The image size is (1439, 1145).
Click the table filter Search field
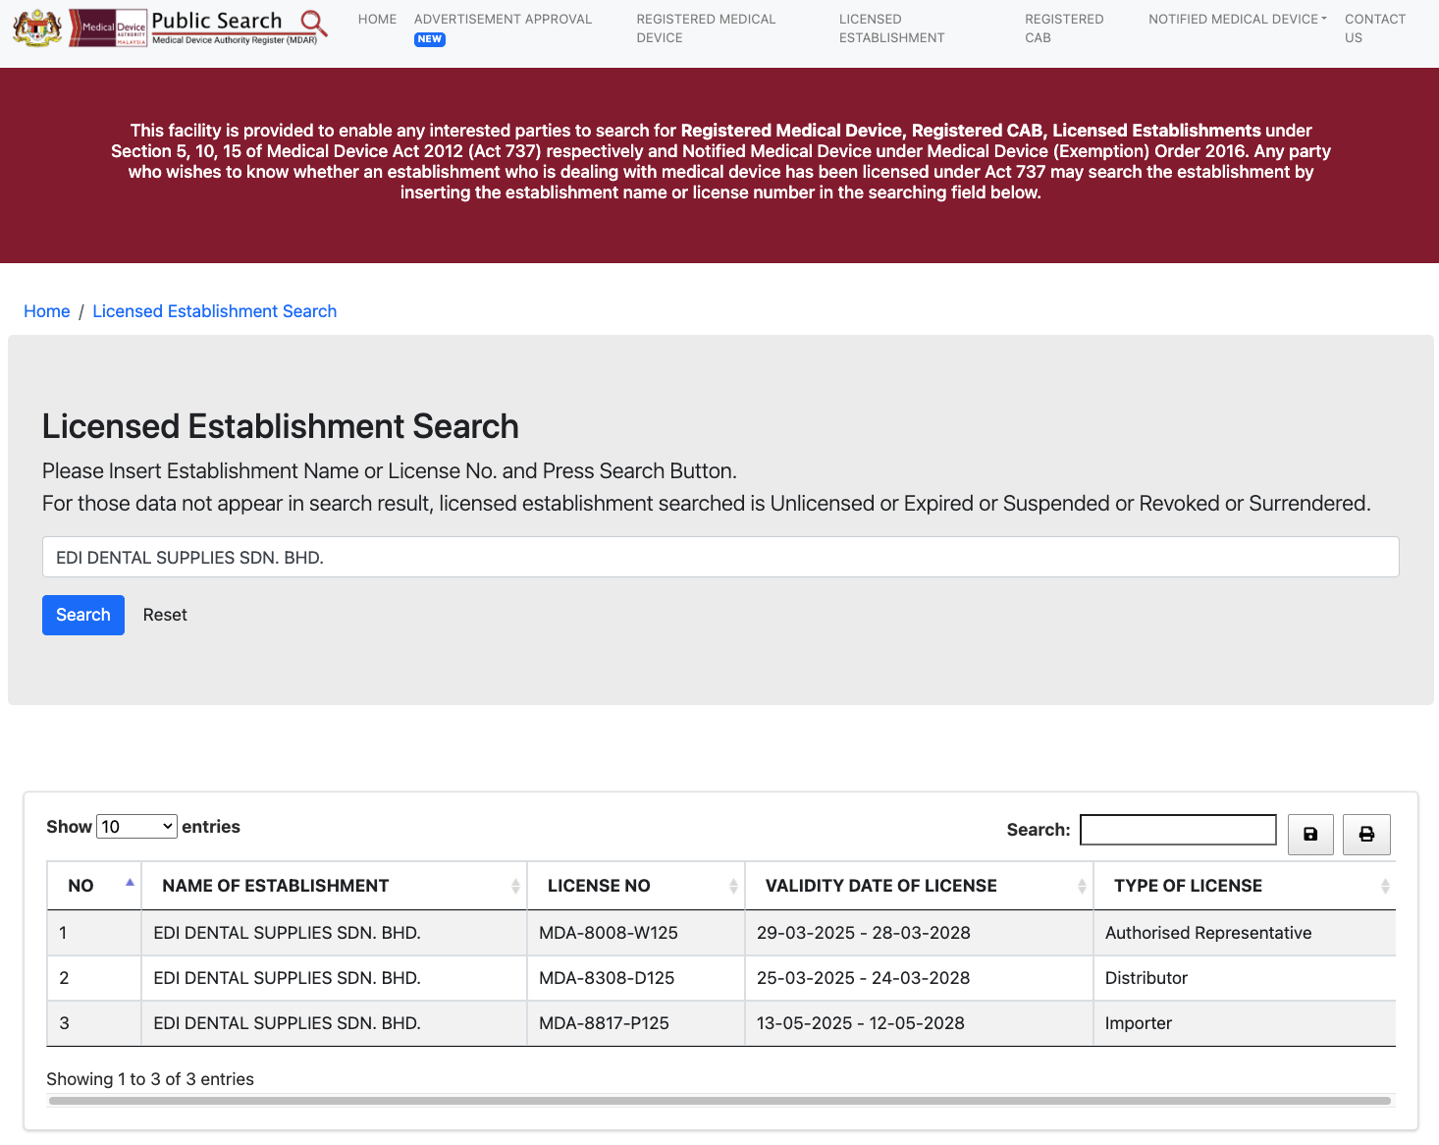[1177, 830]
